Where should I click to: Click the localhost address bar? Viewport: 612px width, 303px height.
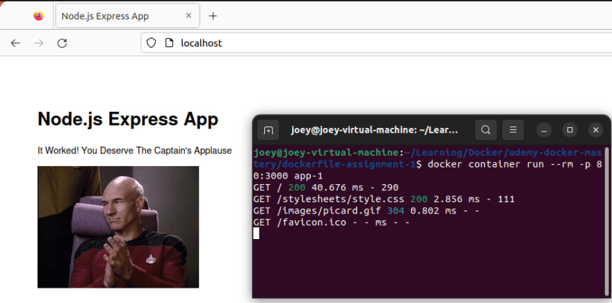(376, 43)
